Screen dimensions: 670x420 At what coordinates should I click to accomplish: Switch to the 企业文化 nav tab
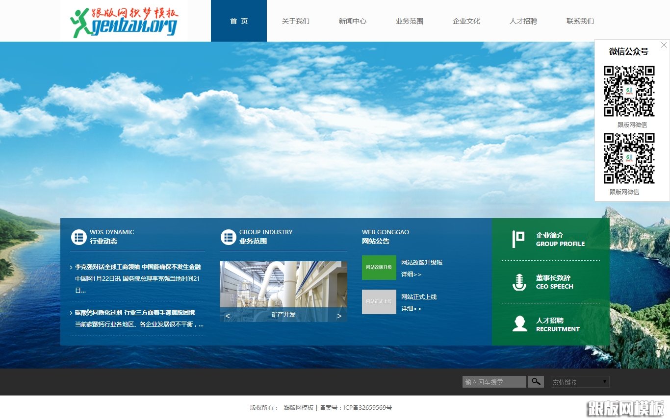[466, 21]
